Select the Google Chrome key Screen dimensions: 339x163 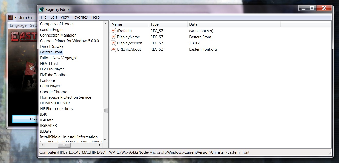tap(53, 92)
